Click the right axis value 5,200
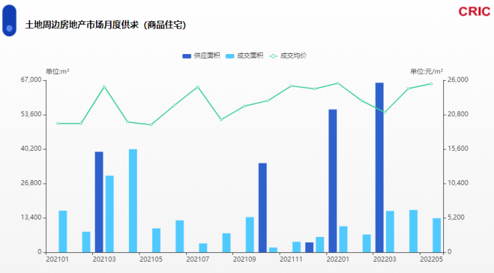 (456, 218)
